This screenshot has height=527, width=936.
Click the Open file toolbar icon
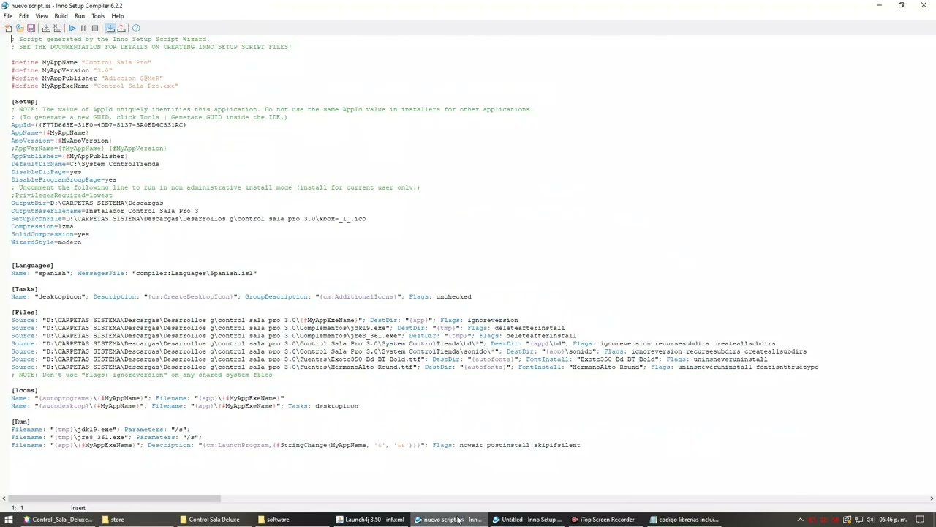click(20, 29)
